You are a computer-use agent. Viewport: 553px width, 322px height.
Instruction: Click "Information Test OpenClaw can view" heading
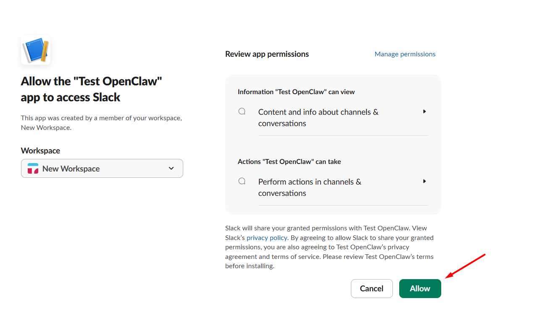tap(296, 92)
